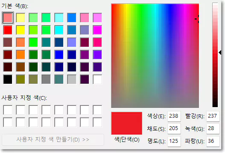This screenshot has height=153, width=225.
Task: Pick the coral orange swatch directly below yellow
Action: (20, 42)
